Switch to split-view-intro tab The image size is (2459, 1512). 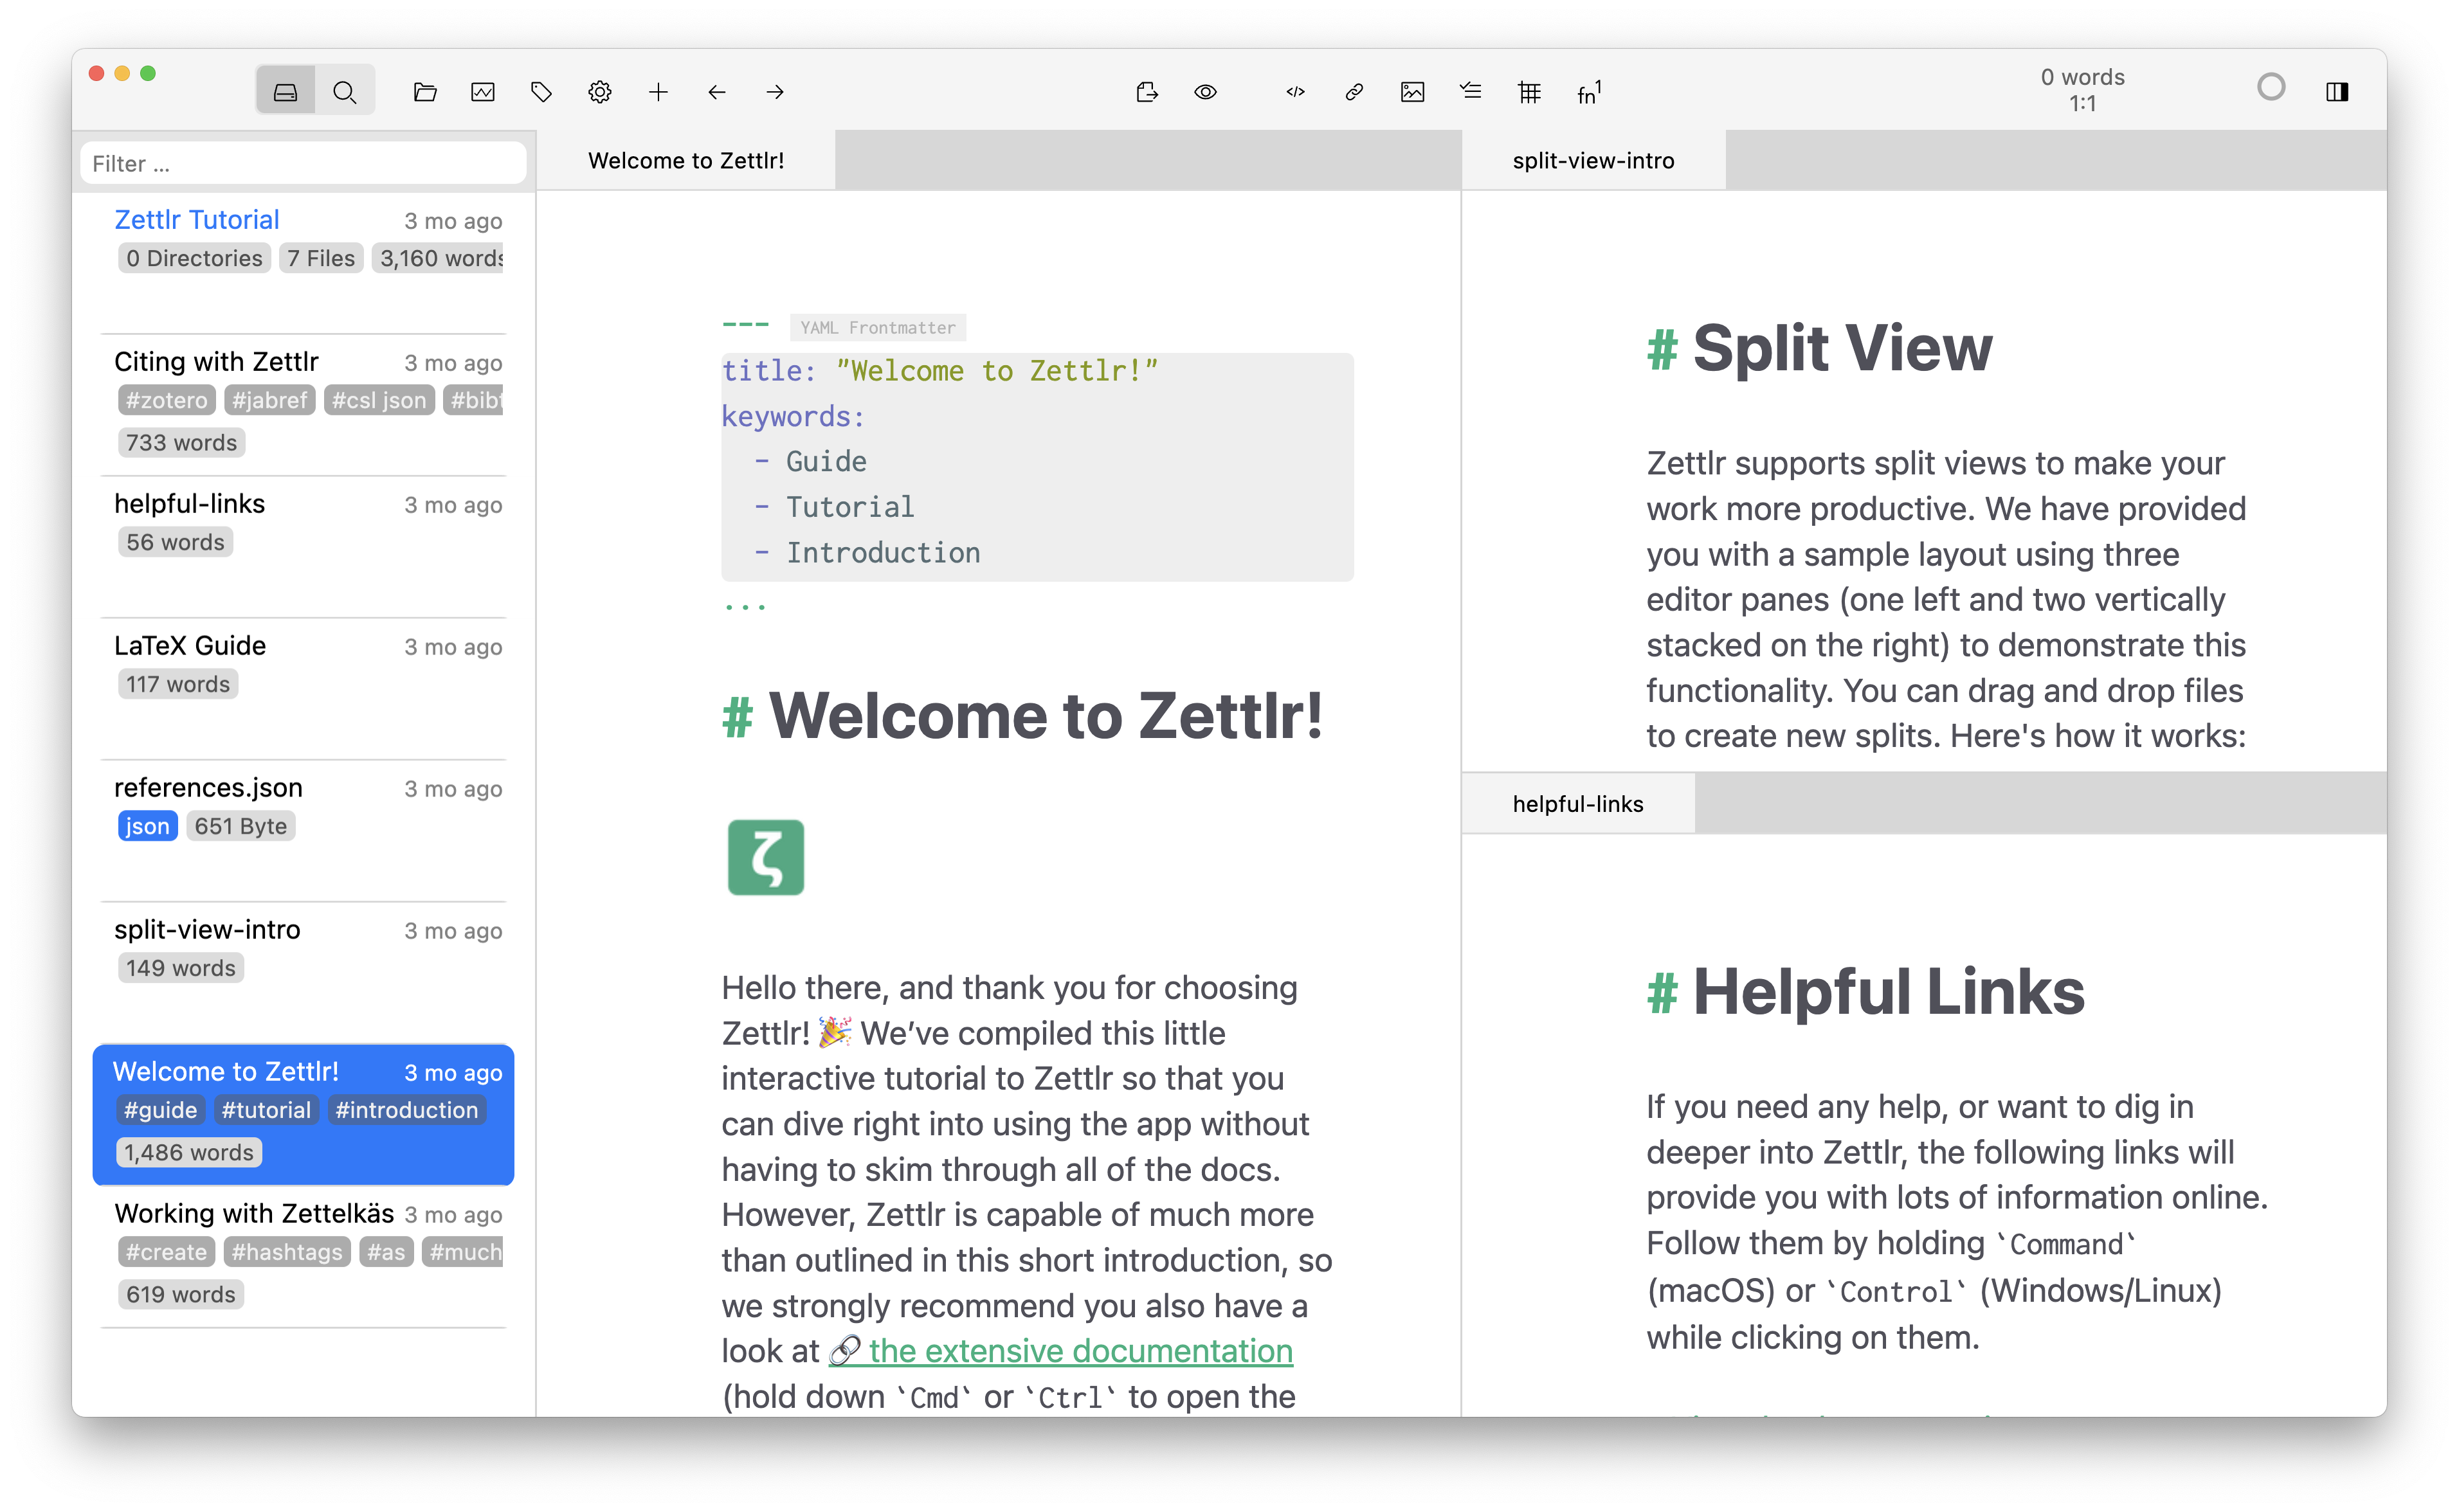click(1593, 160)
